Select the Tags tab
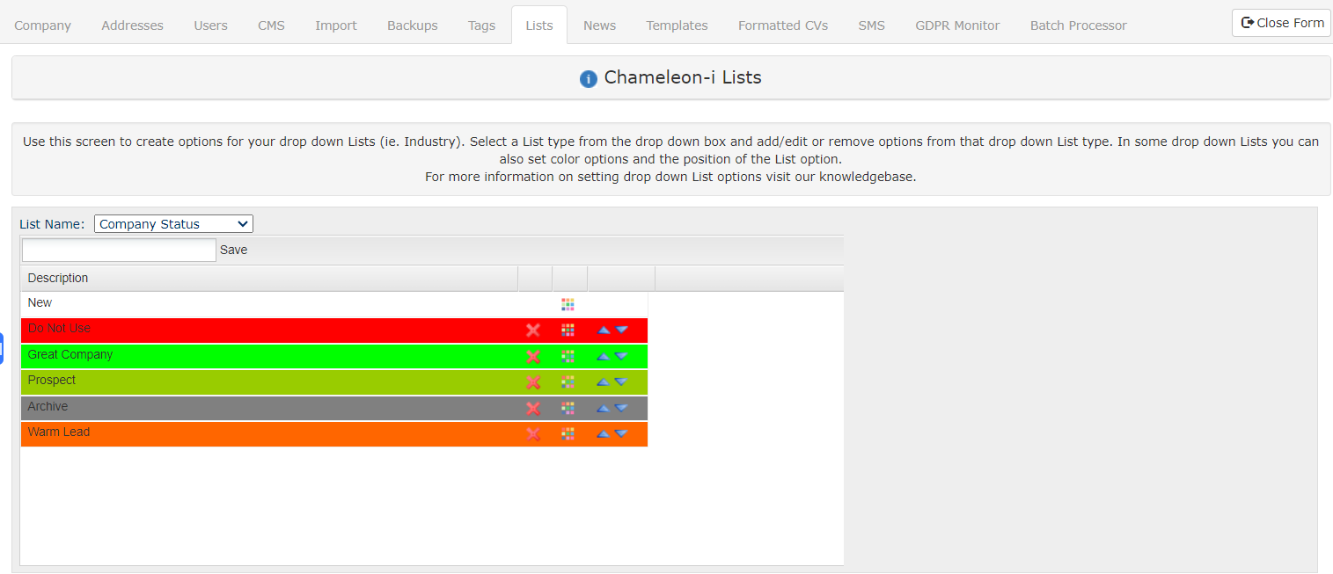This screenshot has width=1333, height=574. [x=481, y=25]
